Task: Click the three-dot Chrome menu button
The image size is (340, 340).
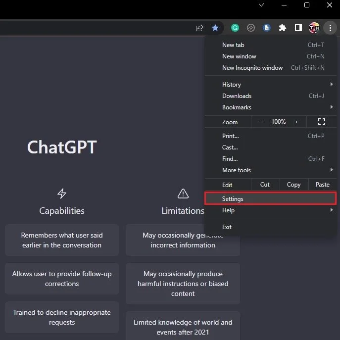Action: click(330, 28)
